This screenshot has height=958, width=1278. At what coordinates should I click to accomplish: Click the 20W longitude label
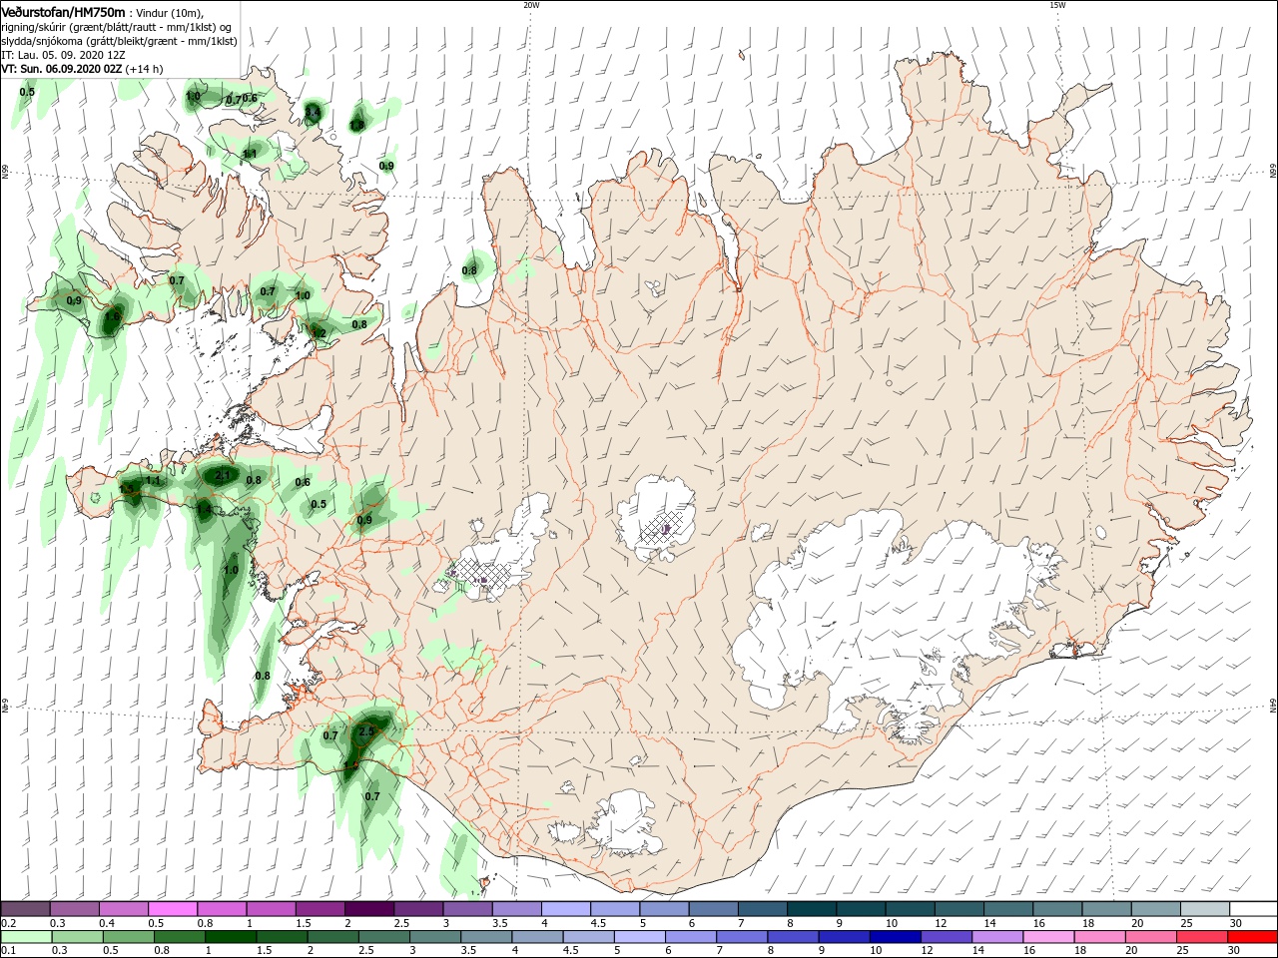coord(531,5)
